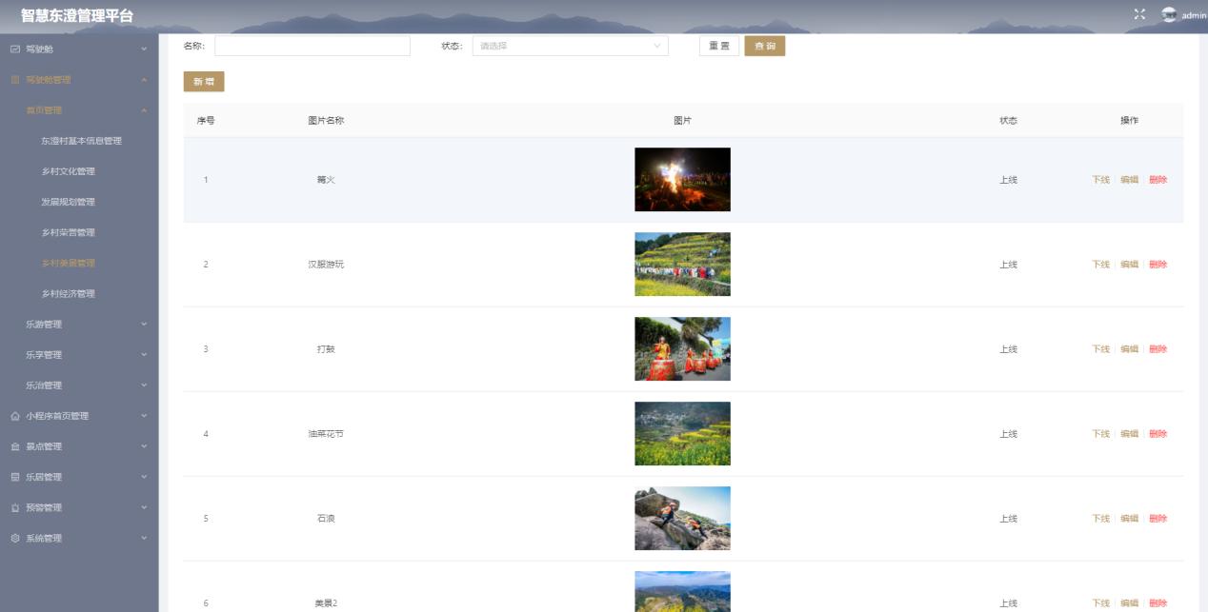
Task: Click the 新增 button to add
Action: click(x=204, y=82)
